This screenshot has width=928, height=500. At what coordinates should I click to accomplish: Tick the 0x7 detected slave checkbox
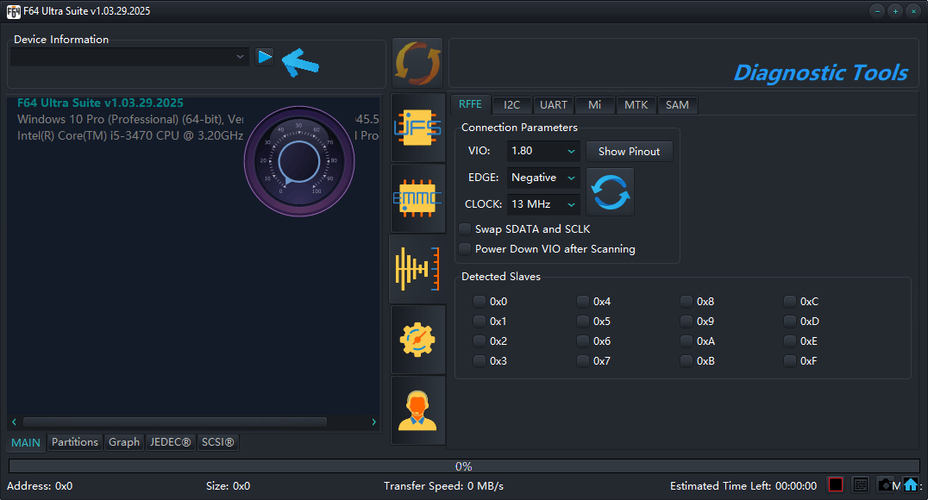[x=582, y=360]
